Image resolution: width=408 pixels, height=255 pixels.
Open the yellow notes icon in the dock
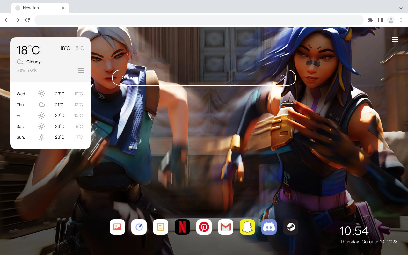[161, 227]
